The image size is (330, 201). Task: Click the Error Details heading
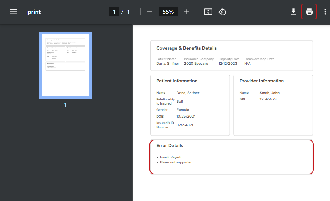[x=170, y=146]
